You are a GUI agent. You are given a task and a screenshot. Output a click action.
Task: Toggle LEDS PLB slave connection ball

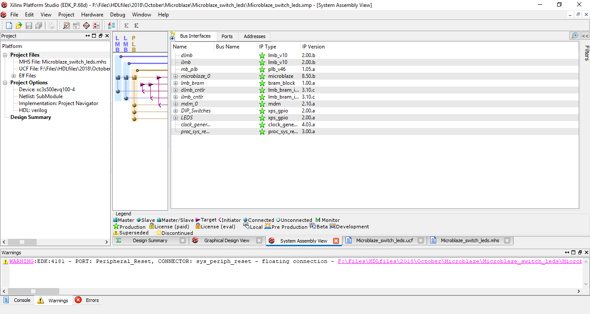pos(134,119)
